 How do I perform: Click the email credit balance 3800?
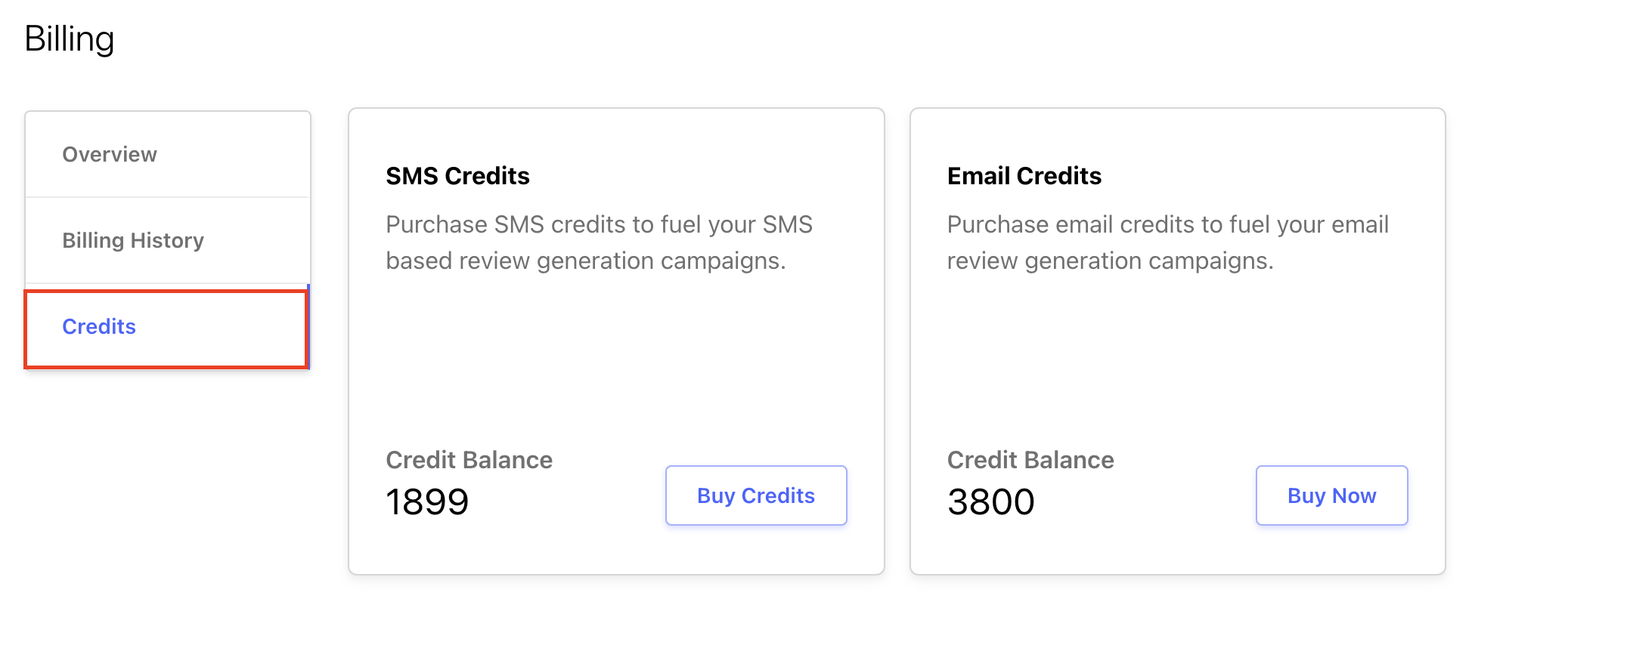click(990, 502)
